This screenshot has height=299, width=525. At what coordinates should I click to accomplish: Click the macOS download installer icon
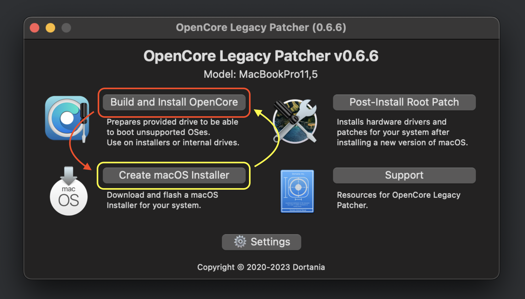68,191
